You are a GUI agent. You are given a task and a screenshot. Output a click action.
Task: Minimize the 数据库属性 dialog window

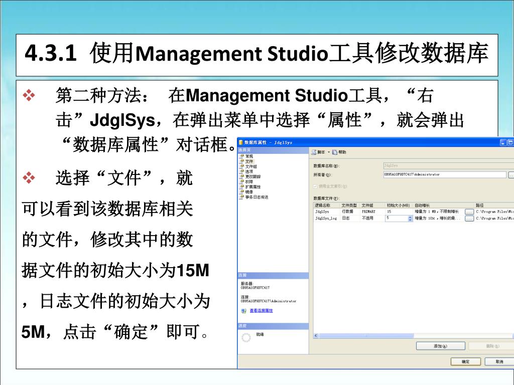(x=503, y=142)
